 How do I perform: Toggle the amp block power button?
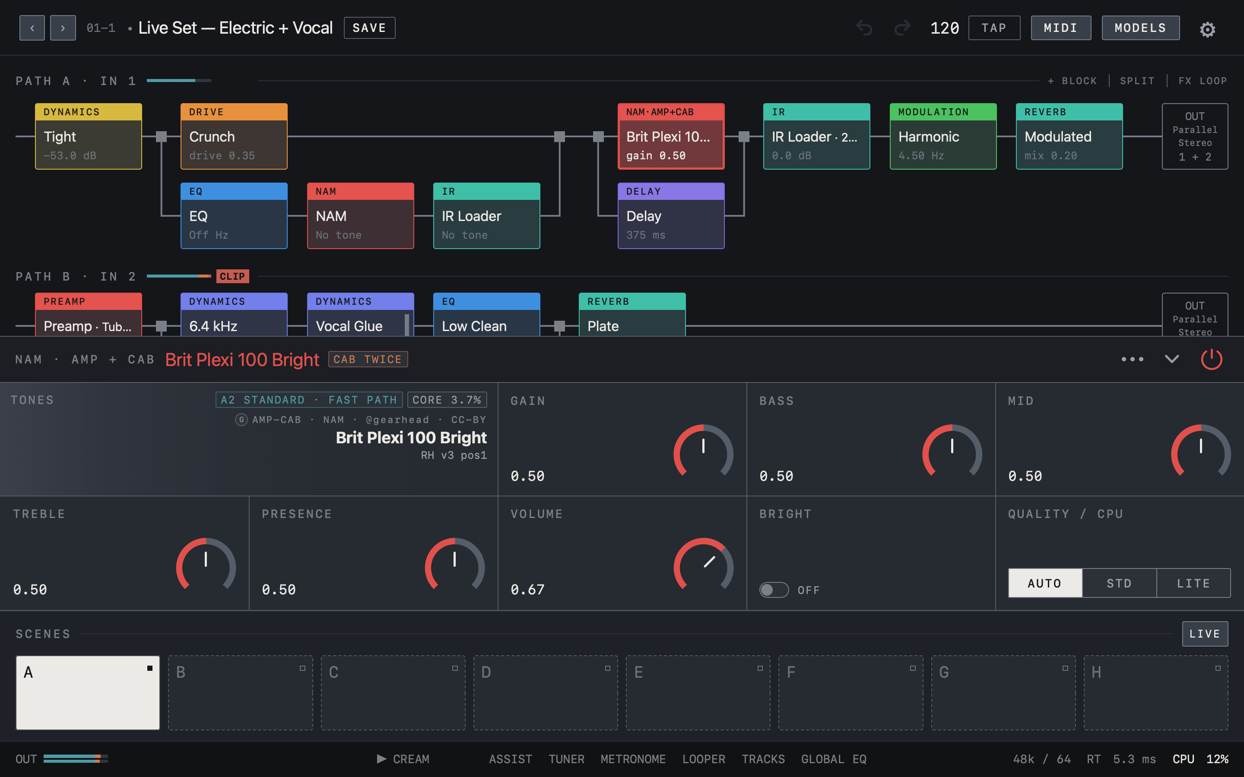pyautogui.click(x=1212, y=359)
